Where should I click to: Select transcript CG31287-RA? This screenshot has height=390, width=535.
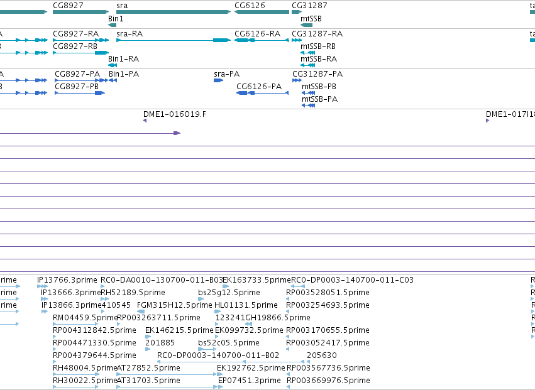pos(297,40)
